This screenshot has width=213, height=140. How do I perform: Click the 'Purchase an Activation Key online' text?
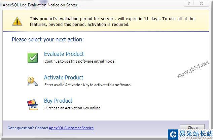tap(73, 108)
